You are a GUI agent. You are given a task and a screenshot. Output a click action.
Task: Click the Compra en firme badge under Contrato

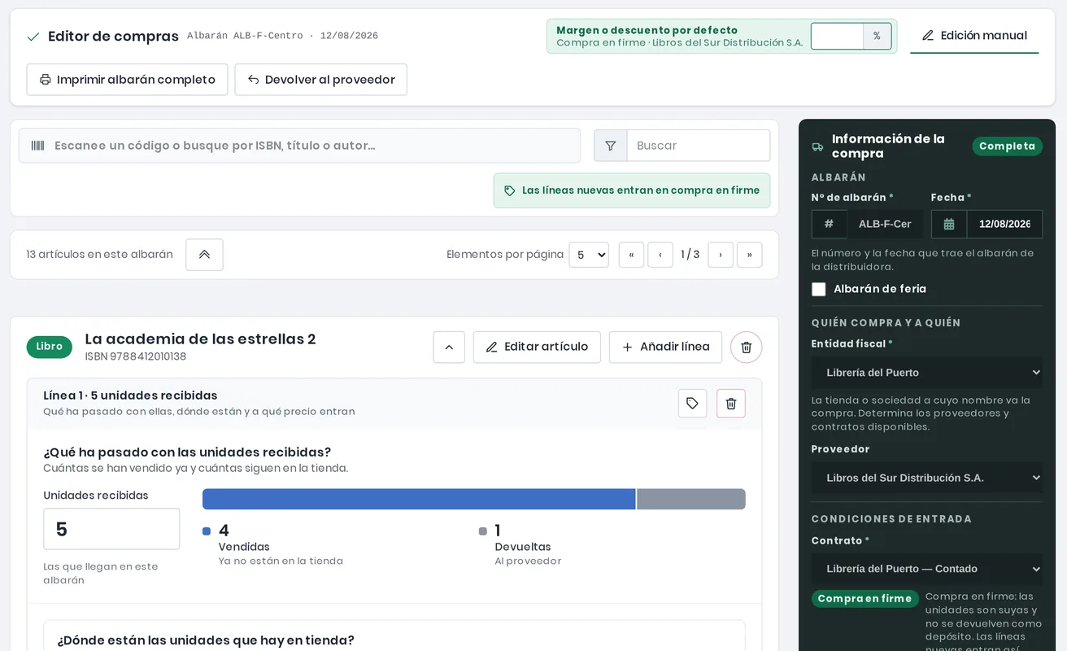864,599
